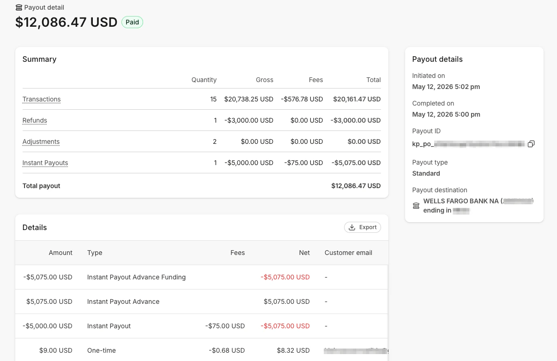Click the Transactions quantity 15

(213, 99)
